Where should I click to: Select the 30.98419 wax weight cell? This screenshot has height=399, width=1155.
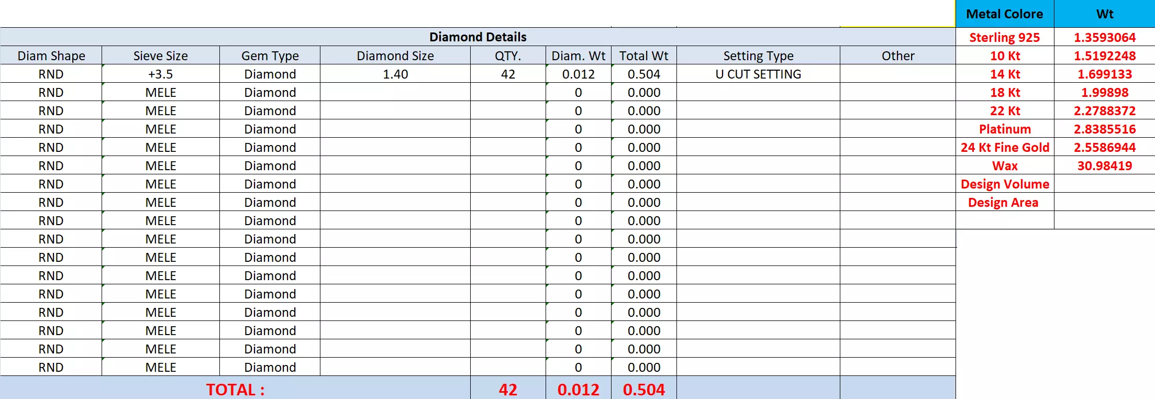point(1105,165)
